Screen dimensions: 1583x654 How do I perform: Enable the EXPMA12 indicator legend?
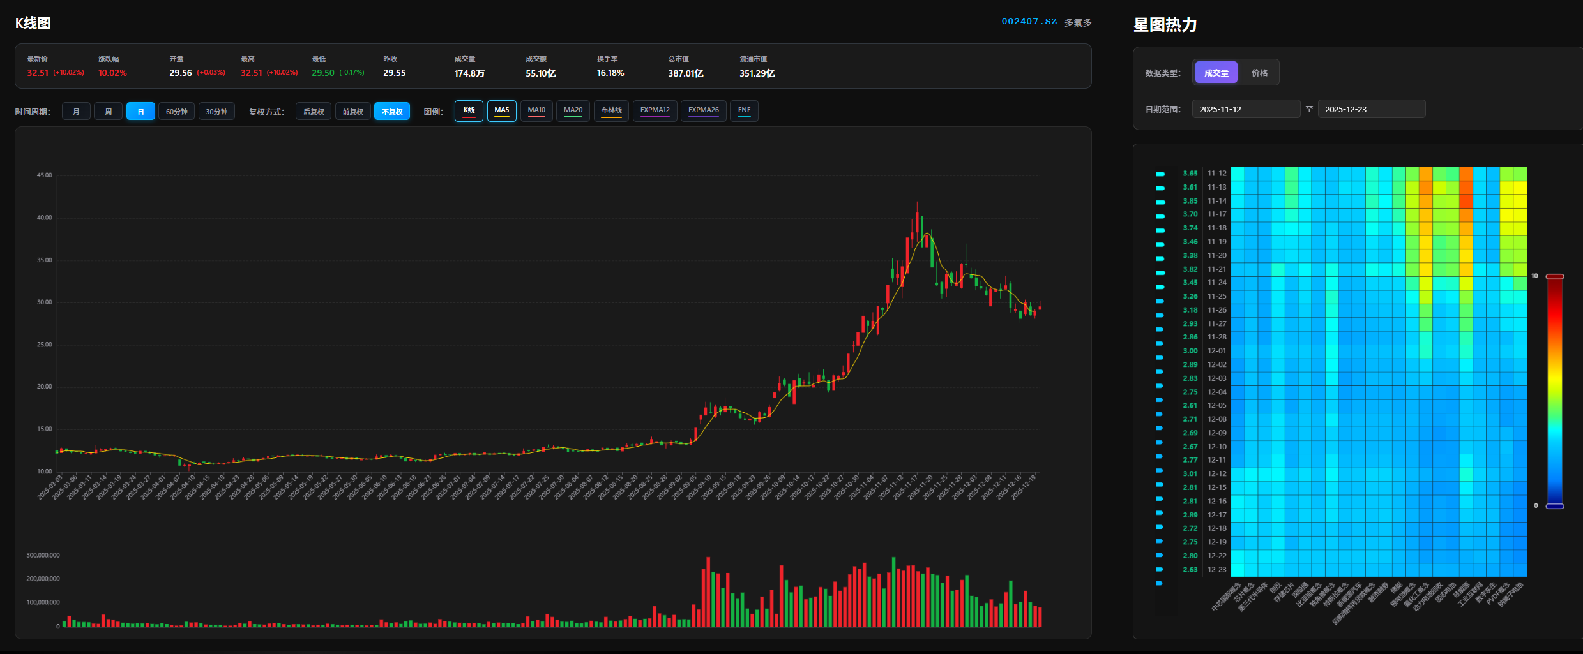click(655, 111)
